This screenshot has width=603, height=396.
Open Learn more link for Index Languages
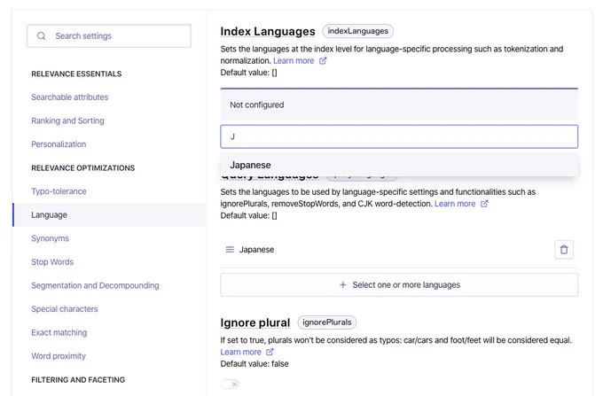294,61
